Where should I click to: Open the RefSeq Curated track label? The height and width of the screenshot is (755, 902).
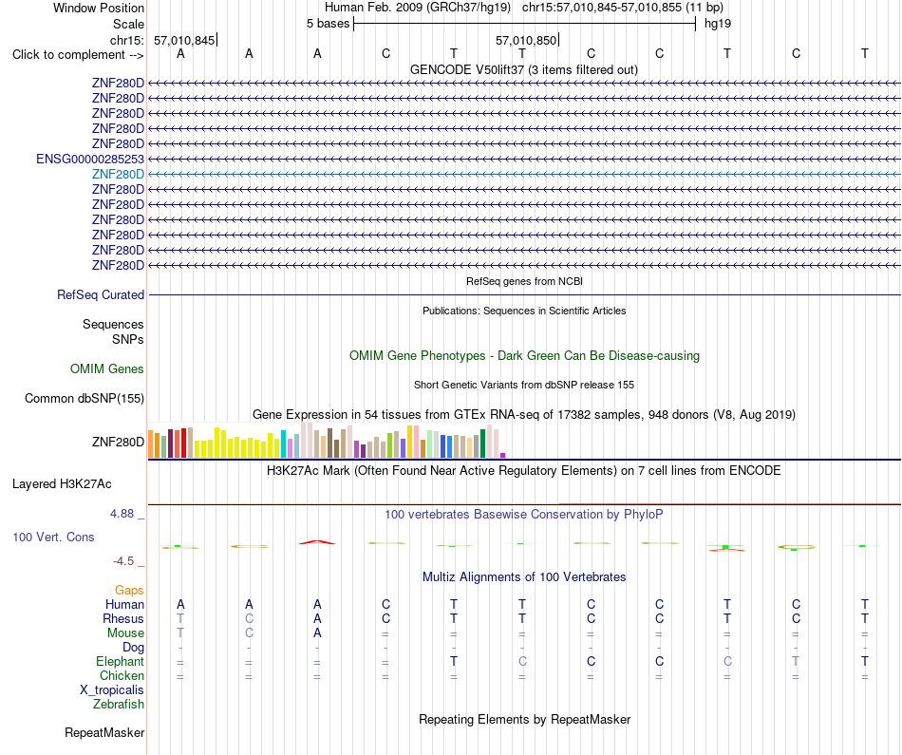100,294
